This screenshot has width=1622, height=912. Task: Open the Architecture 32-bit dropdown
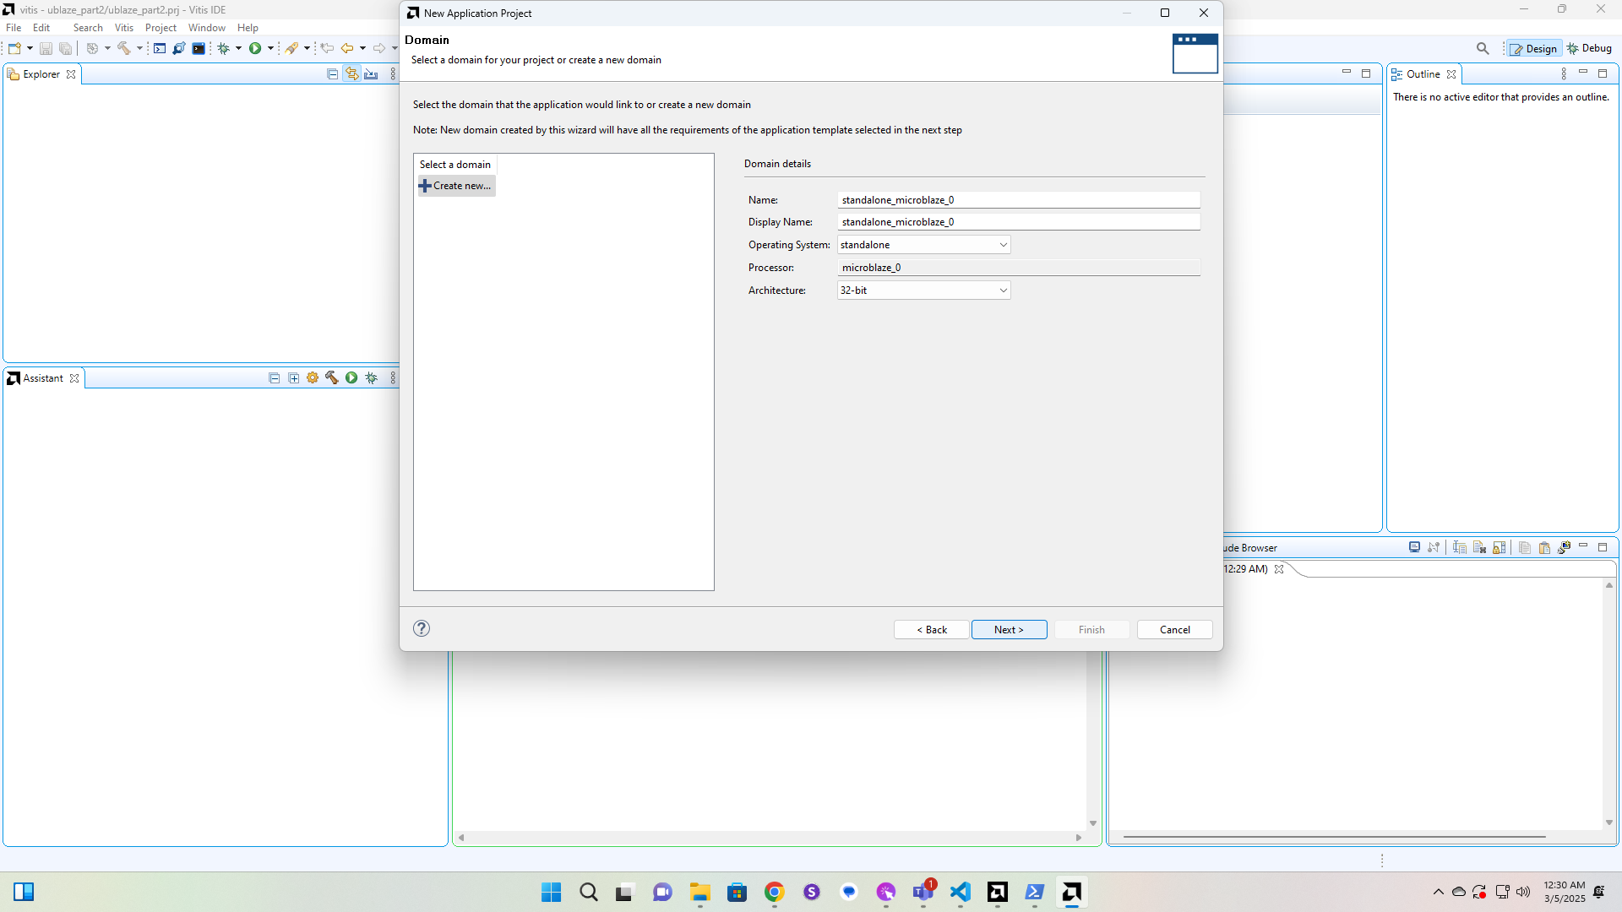(x=923, y=290)
